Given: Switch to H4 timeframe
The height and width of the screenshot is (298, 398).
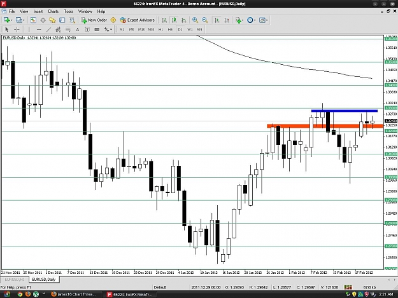Looking at the screenshot, I should point(170,29).
